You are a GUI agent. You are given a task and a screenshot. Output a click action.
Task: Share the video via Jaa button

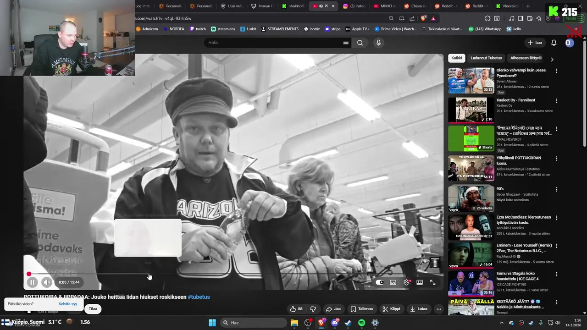click(333, 309)
